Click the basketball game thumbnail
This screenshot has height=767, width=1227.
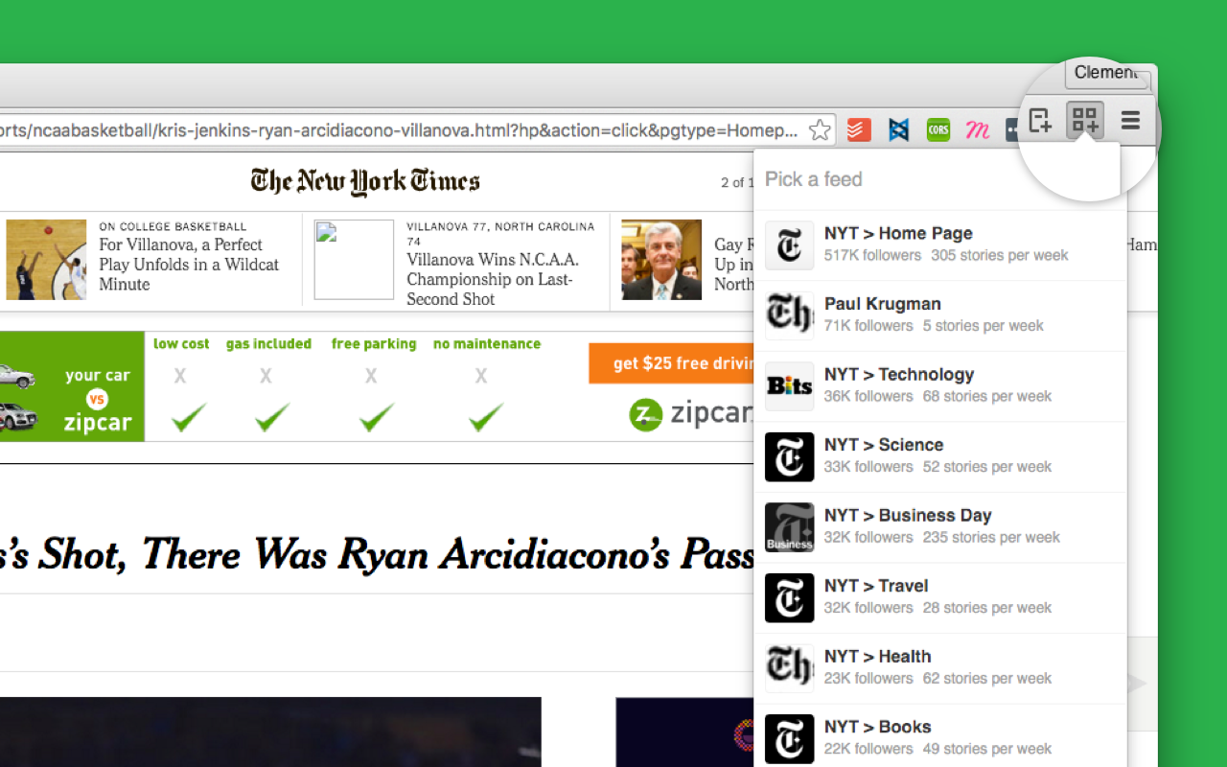[x=46, y=260]
